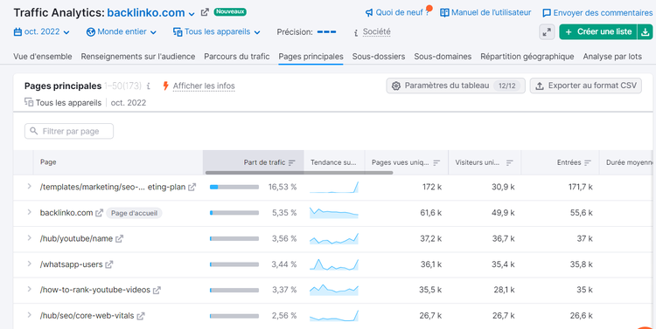This screenshot has height=329, width=656.
Task: Select the Pages principales tab
Action: tap(311, 57)
